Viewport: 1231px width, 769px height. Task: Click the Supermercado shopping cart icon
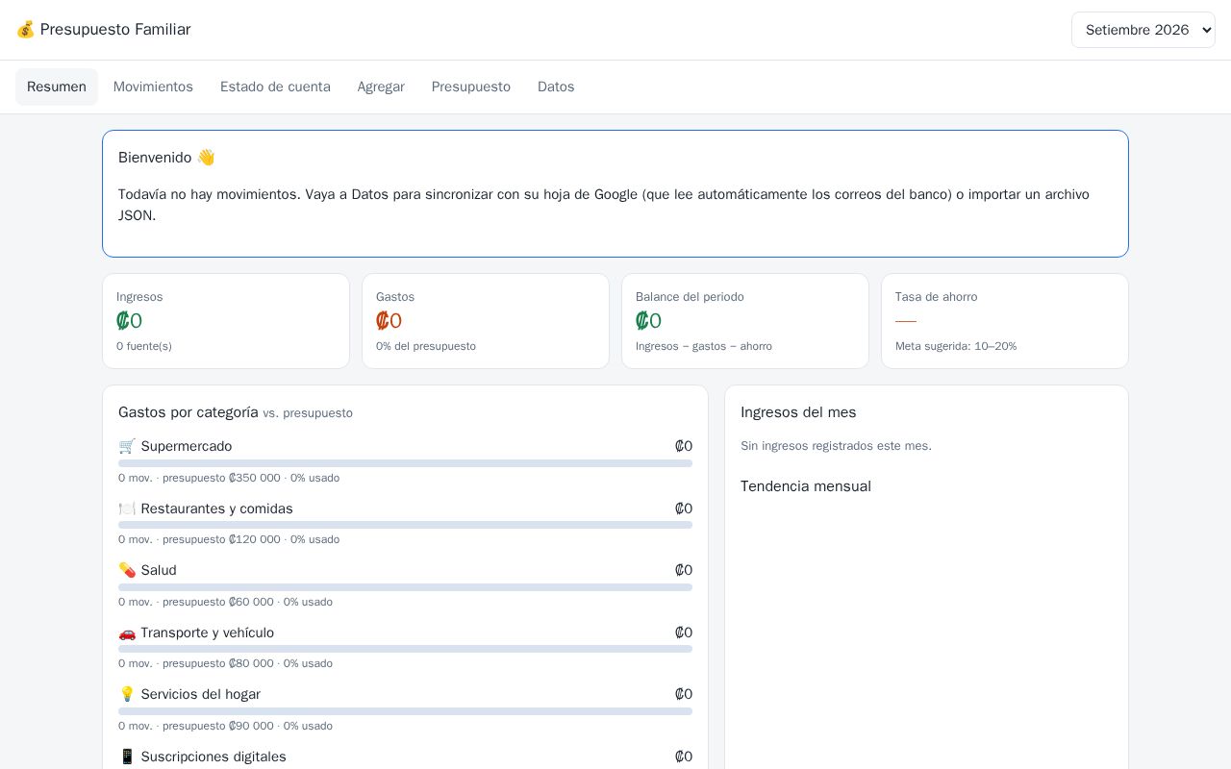coord(127,446)
